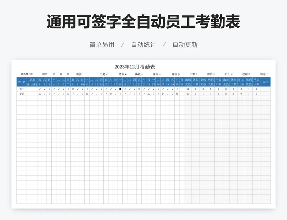Select the 自动更新 subtitle text

[185, 45]
